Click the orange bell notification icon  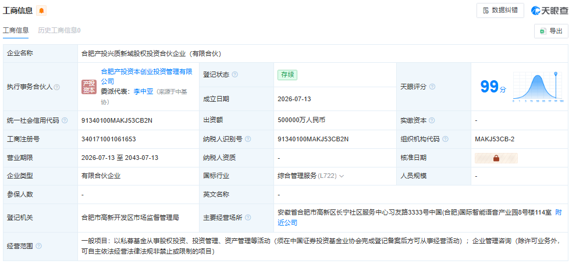41,10
